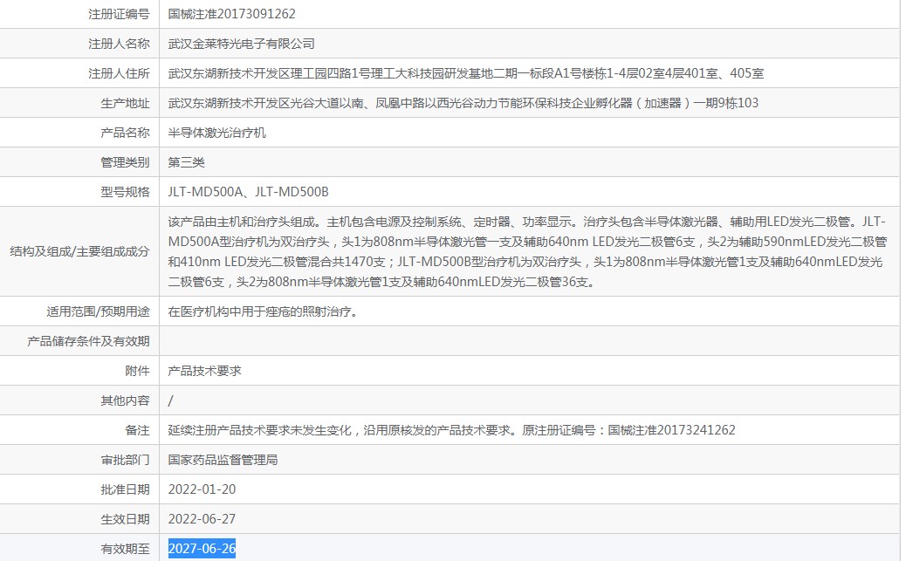906x561 pixels.
Task: Click the registrant address starting 武汉东湖新技术开发区理工园四路
Action: pos(466,73)
